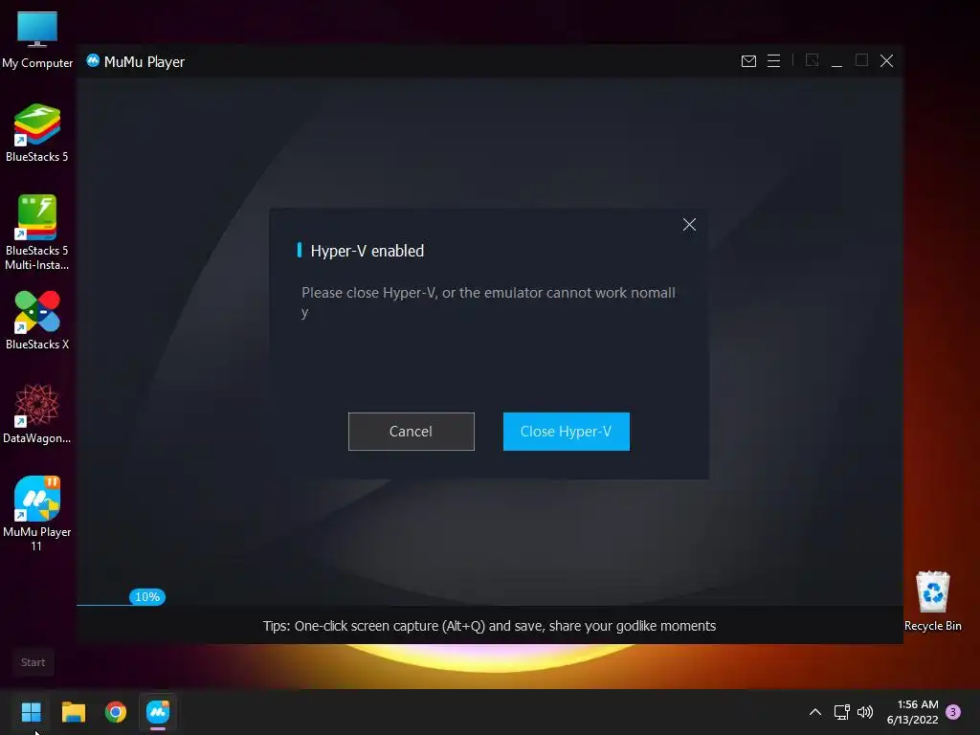Select the MuMu Player 11 desktop shortcut
The image size is (980, 735).
click(37, 514)
